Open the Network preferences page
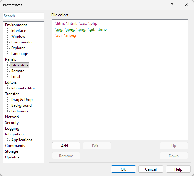The width and height of the screenshot is (194, 176). (x=12, y=117)
